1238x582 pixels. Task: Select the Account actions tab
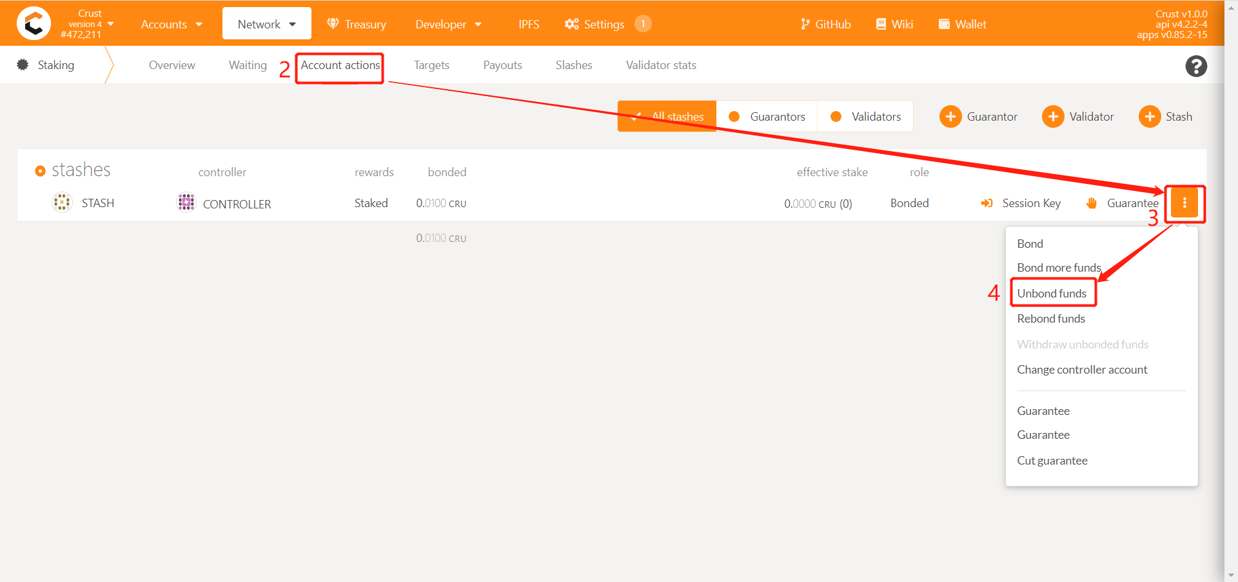tap(340, 65)
